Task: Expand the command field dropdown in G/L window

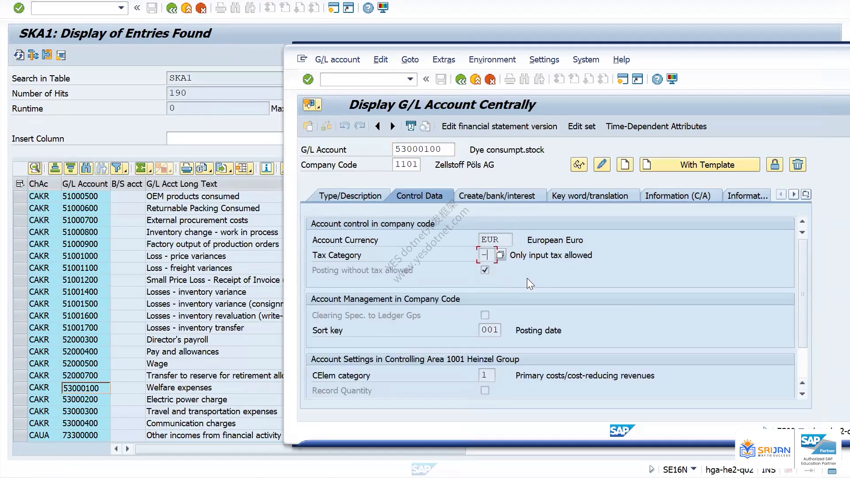Action: [x=410, y=79]
